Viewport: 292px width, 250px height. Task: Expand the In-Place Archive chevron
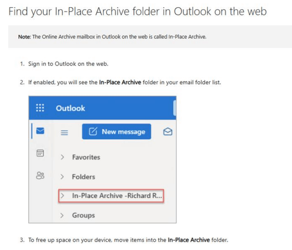click(x=63, y=196)
